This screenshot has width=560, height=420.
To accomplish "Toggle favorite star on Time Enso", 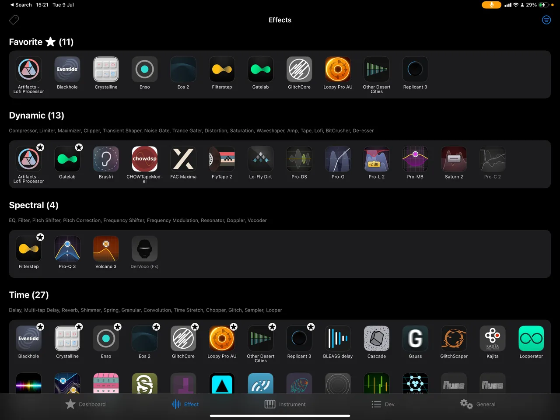I will tap(118, 327).
